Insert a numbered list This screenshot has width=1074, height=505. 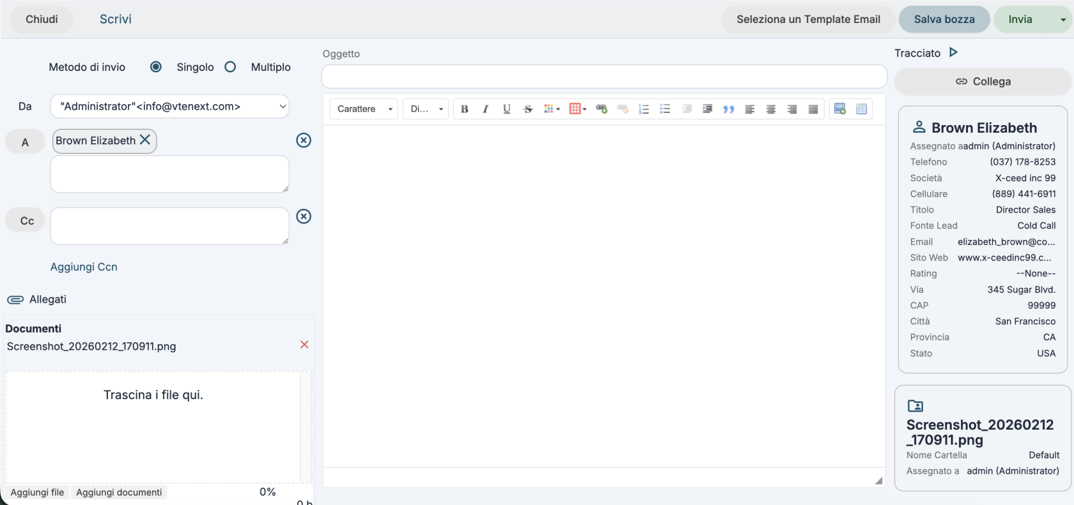[644, 109]
